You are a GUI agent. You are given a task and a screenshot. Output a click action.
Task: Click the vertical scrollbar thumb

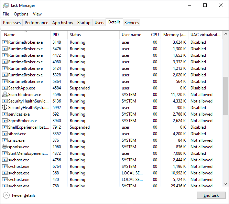[226, 95]
